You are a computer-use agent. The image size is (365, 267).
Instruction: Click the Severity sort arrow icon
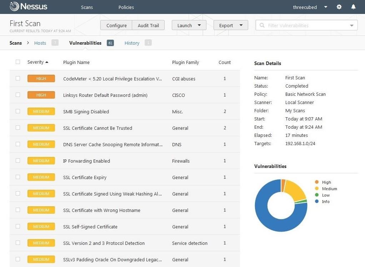pos(47,62)
